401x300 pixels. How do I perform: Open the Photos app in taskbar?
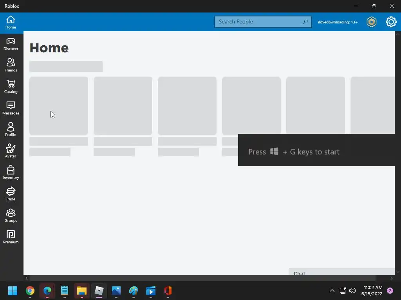pos(116,291)
